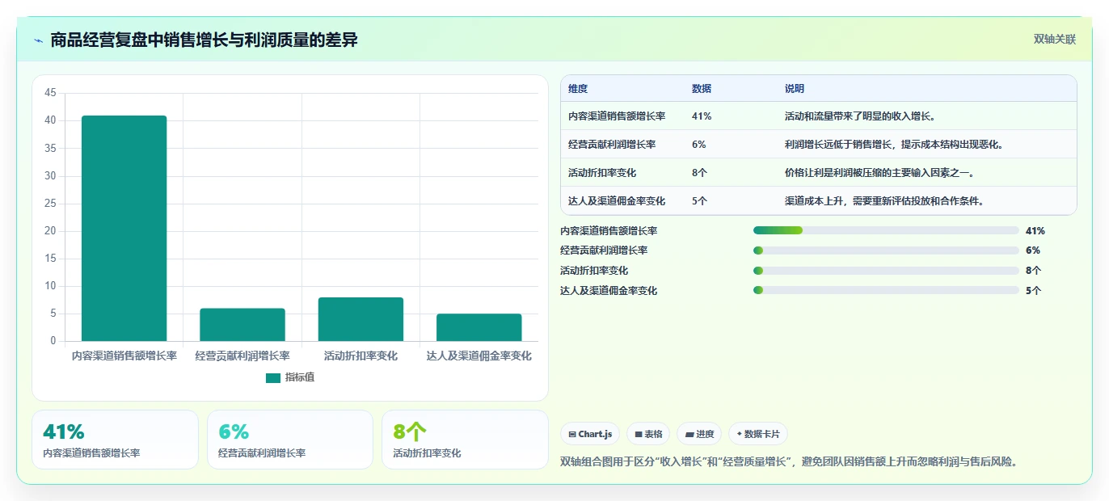The width and height of the screenshot is (1109, 501).
Task: Toggle the 指标值 legend swatch
Action: pos(273,377)
